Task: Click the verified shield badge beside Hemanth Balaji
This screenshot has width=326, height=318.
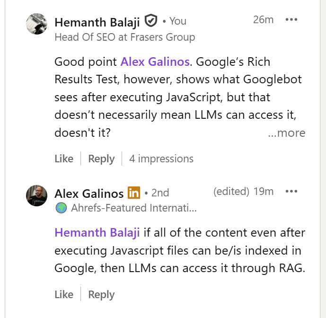Action: click(150, 21)
